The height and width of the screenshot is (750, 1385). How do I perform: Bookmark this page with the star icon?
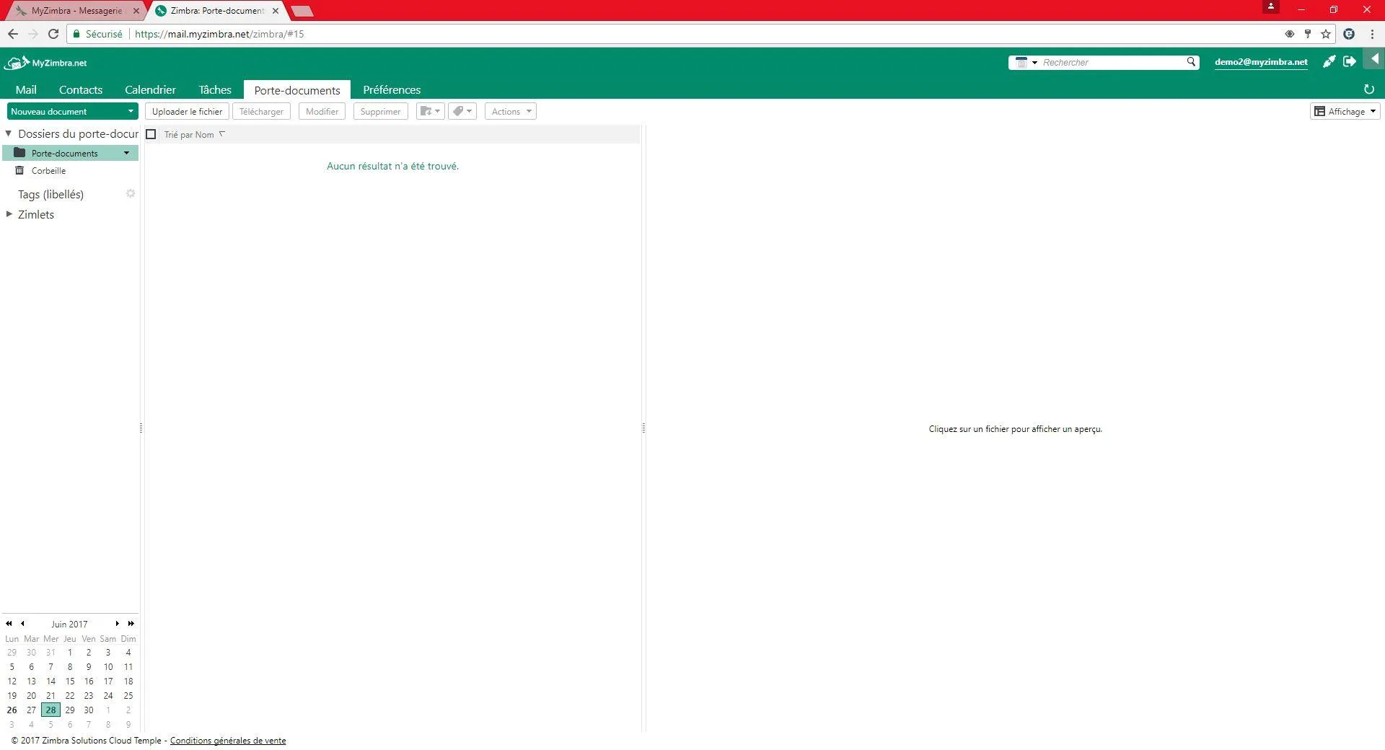tap(1326, 34)
